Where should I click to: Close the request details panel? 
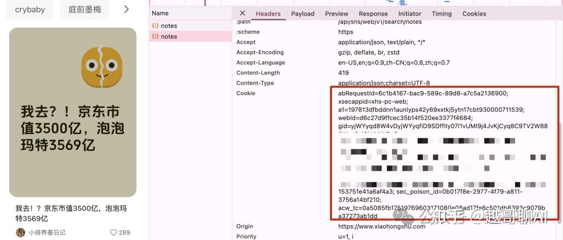click(x=242, y=13)
